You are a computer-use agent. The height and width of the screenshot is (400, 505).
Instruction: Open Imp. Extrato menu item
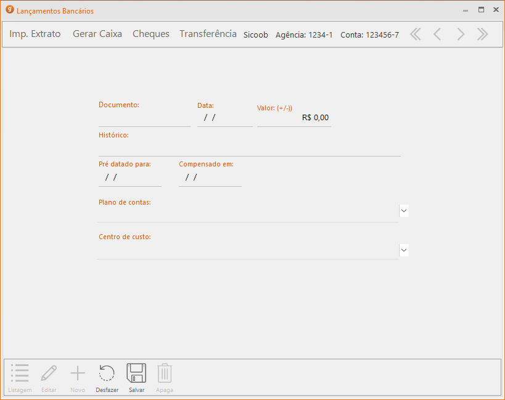[35, 34]
